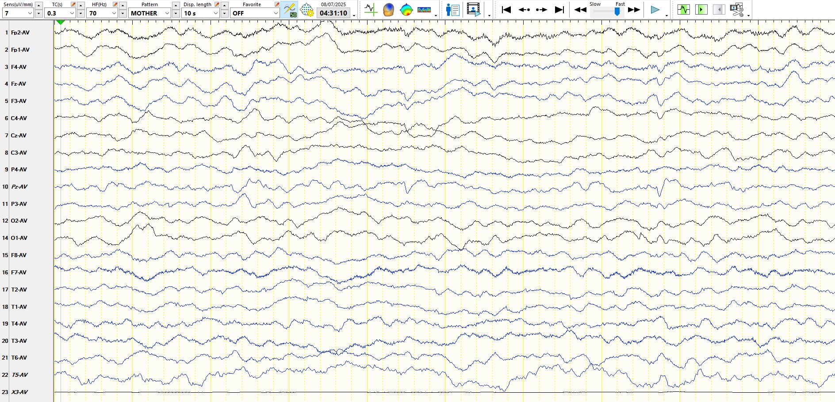835x402 pixels.
Task: Open the spectrogram density array icon
Action: click(x=424, y=10)
